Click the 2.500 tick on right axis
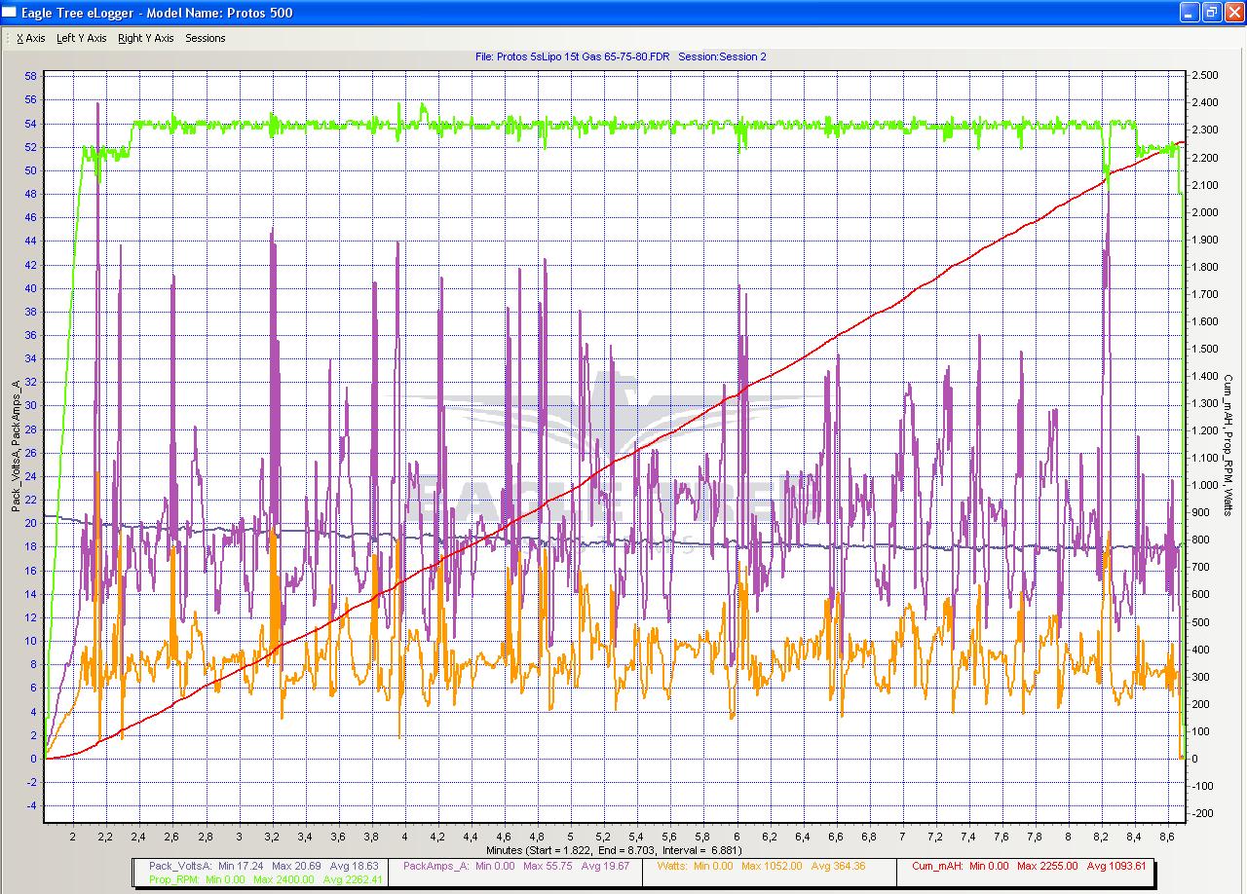Image resolution: width=1247 pixels, height=894 pixels. coord(1205,75)
